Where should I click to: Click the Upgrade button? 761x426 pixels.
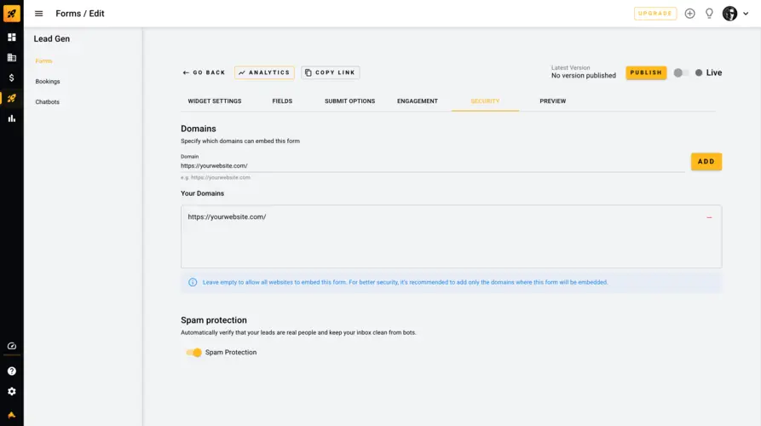click(655, 14)
